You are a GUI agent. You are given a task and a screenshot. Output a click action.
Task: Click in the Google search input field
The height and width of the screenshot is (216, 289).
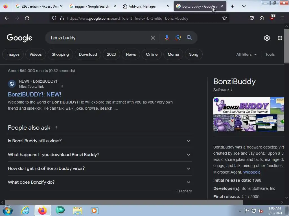[x=100, y=38]
